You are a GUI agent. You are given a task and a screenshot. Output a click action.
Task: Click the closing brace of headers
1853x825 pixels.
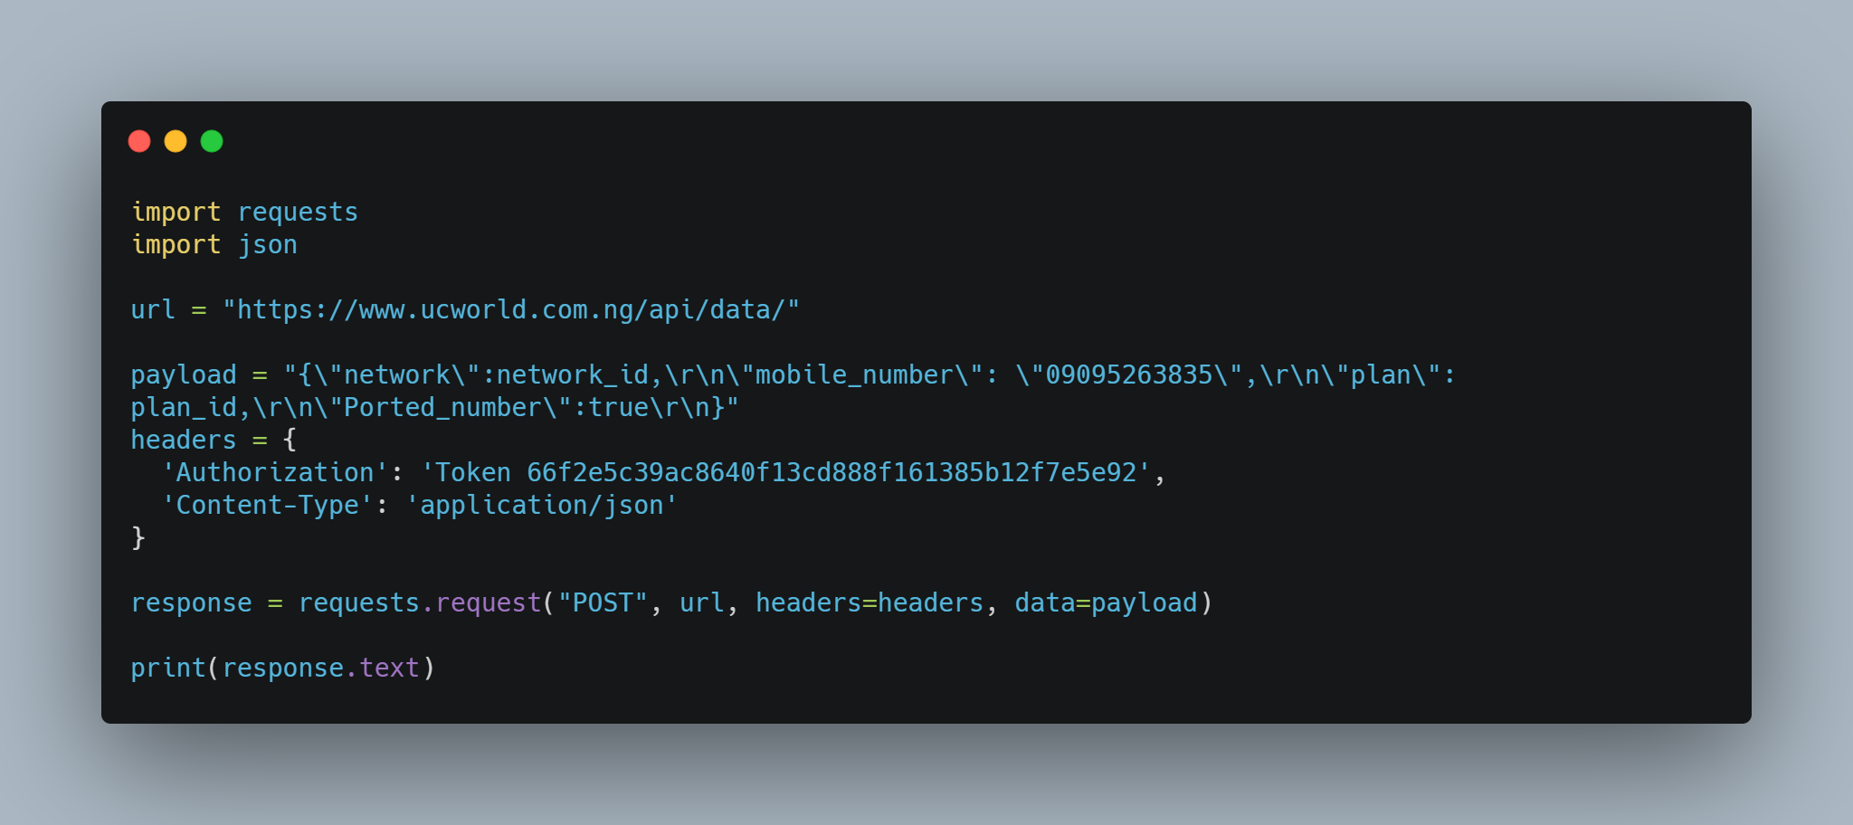tap(138, 538)
